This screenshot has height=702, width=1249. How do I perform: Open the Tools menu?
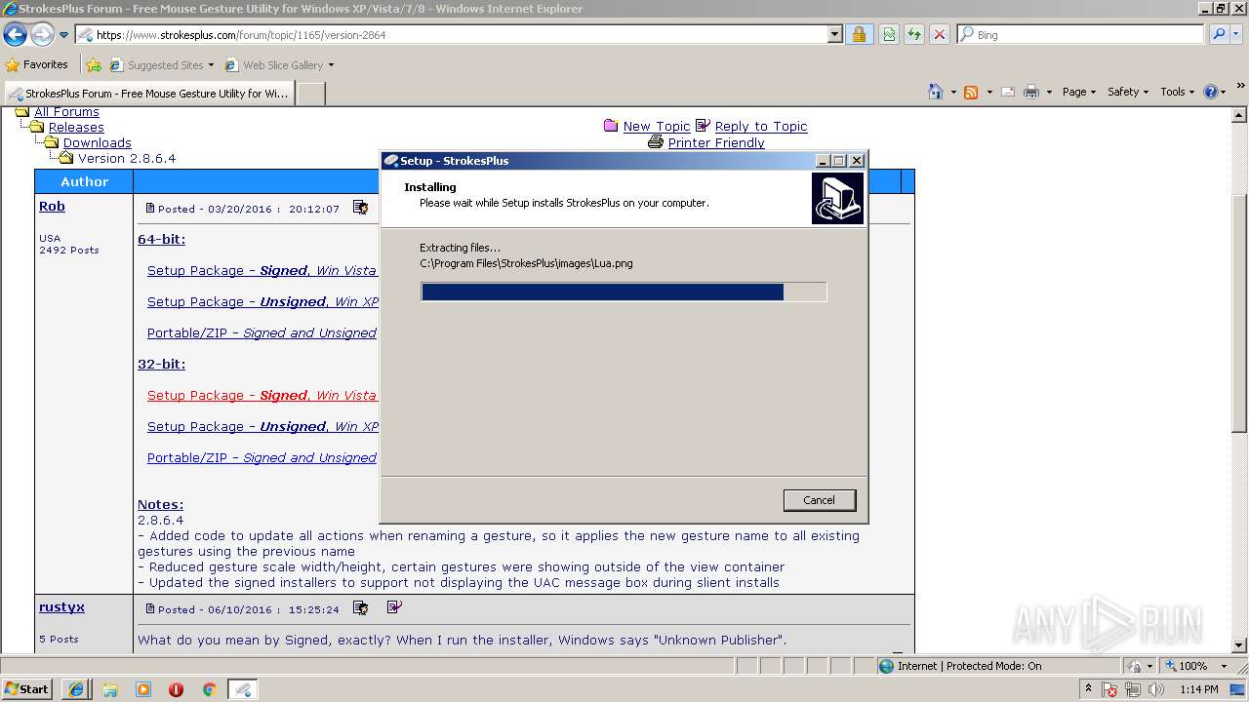tap(1177, 92)
